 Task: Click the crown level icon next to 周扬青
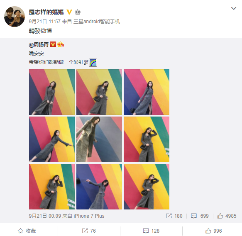(61, 44)
